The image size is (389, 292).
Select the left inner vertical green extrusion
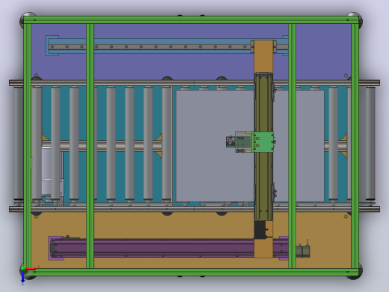90,146
